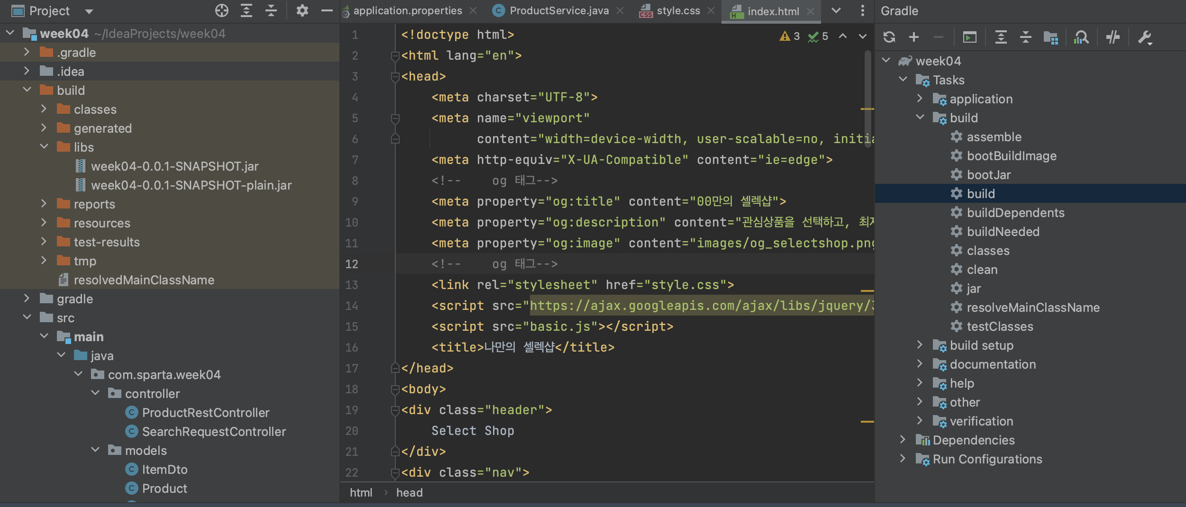Expand all in the Project panel toolbar

[x=246, y=10]
